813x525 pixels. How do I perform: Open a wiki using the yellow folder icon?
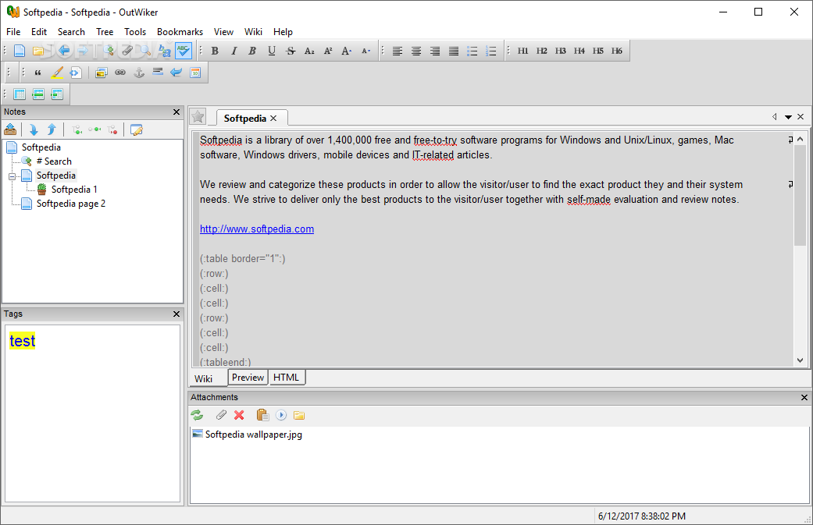[x=37, y=51]
